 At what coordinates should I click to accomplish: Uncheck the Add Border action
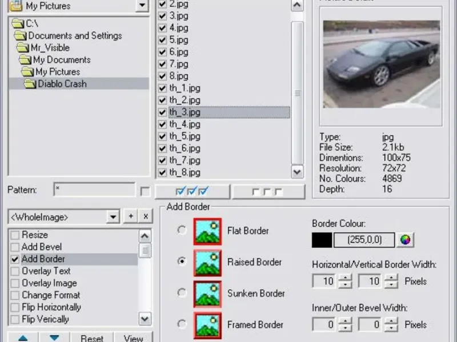coord(15,259)
